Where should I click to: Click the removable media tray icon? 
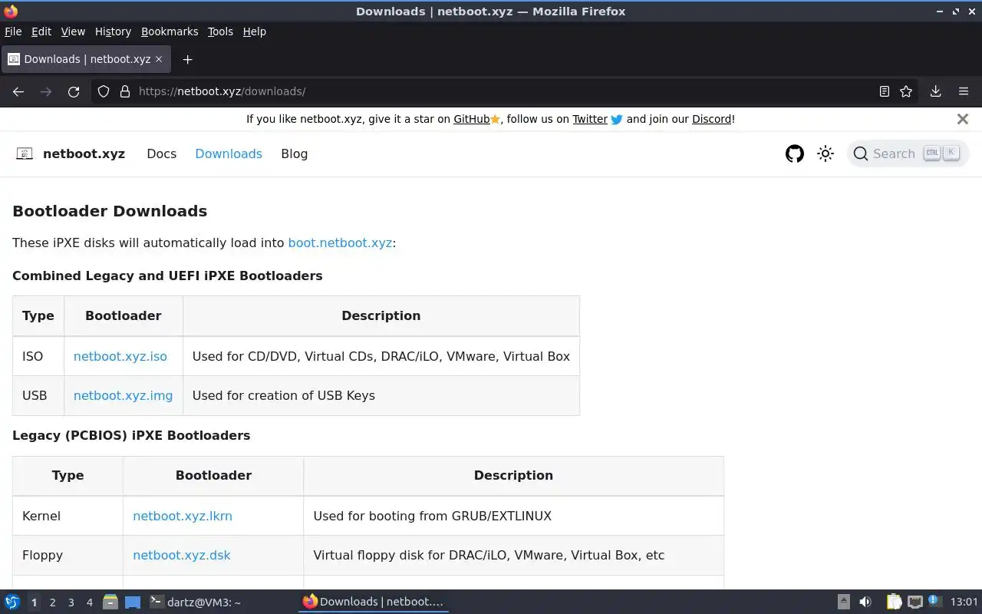tap(843, 602)
